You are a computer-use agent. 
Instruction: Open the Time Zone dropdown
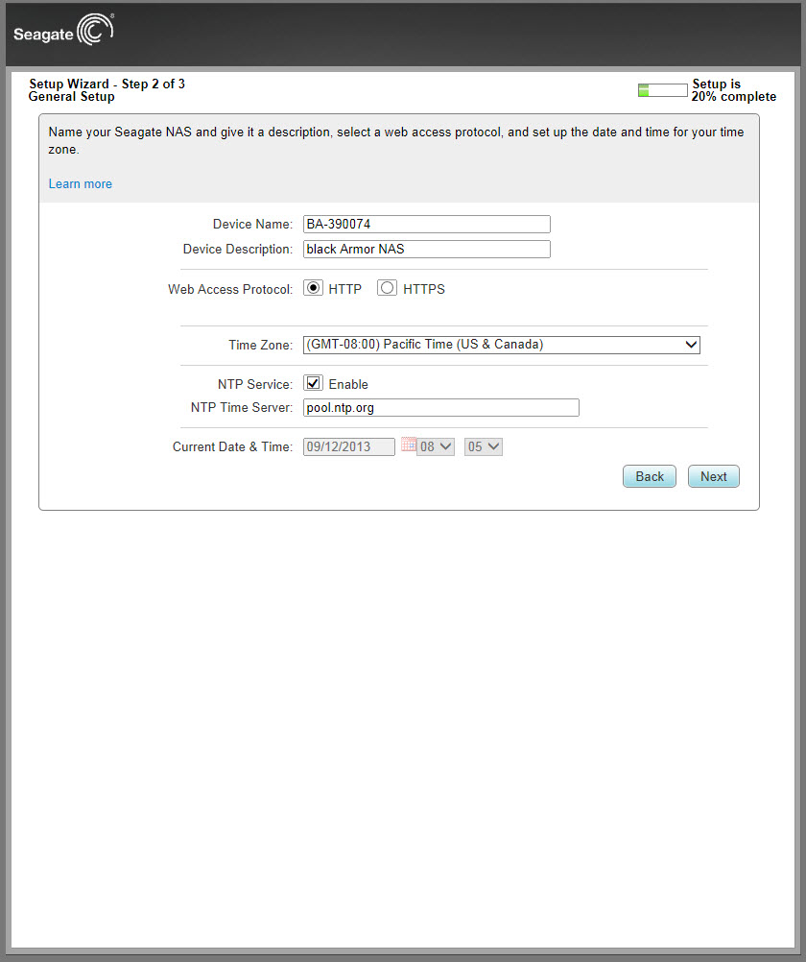pyautogui.click(x=501, y=345)
